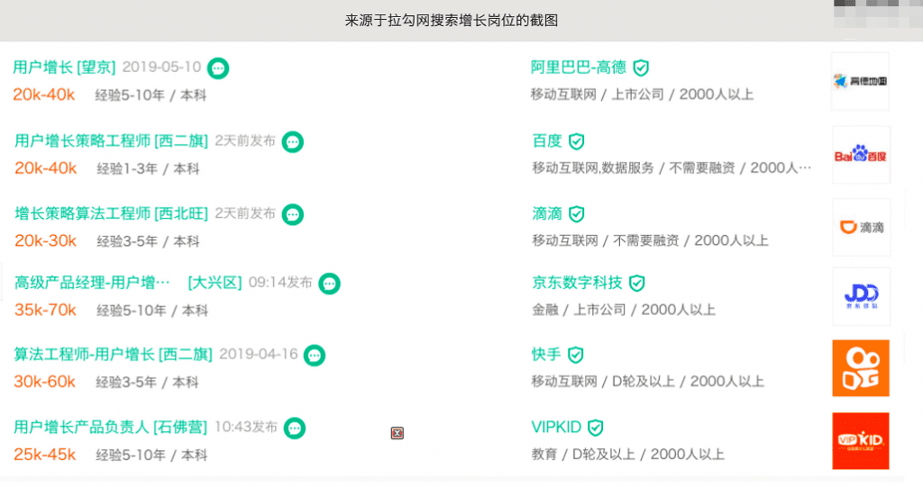Image resolution: width=923 pixels, height=487 pixels.
Task: Click verified shield next to 快手
Action: [x=576, y=356]
